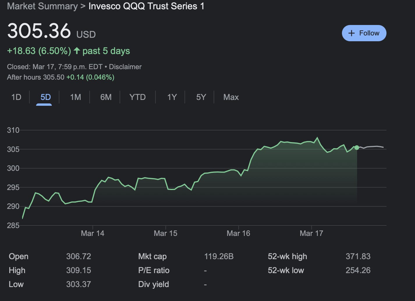Click the 305.36 price value

pos(39,31)
